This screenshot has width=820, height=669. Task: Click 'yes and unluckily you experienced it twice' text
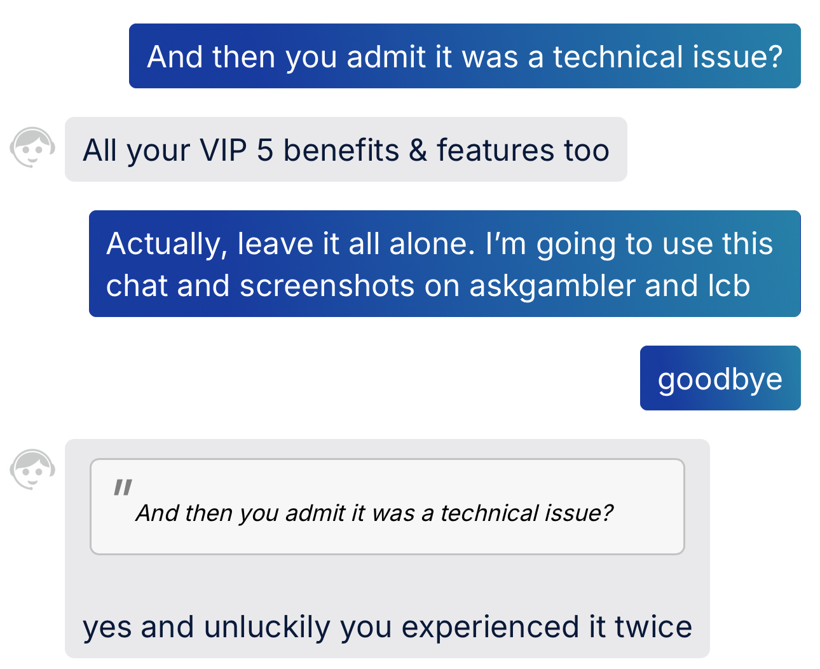(x=387, y=626)
